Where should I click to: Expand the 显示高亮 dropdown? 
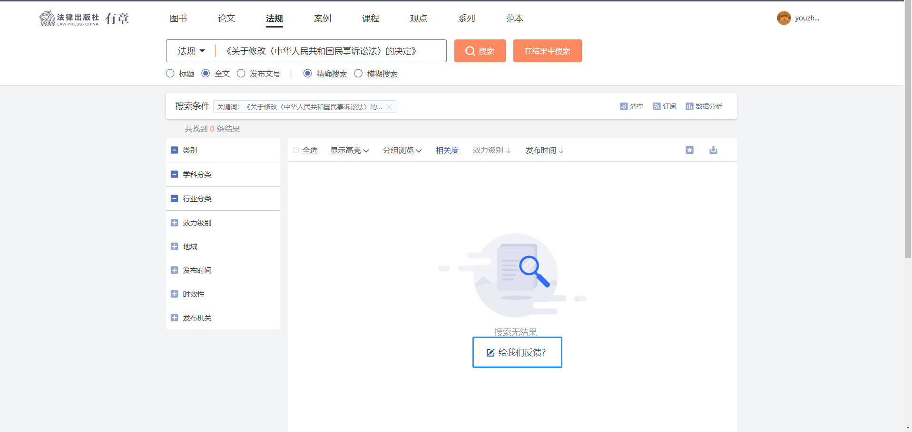(350, 150)
